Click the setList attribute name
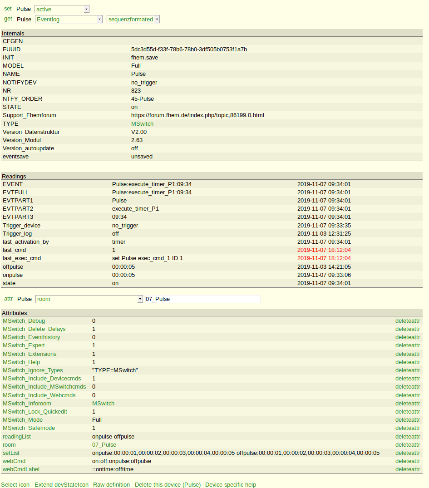Image resolution: width=429 pixels, height=488 pixels. coord(11,453)
